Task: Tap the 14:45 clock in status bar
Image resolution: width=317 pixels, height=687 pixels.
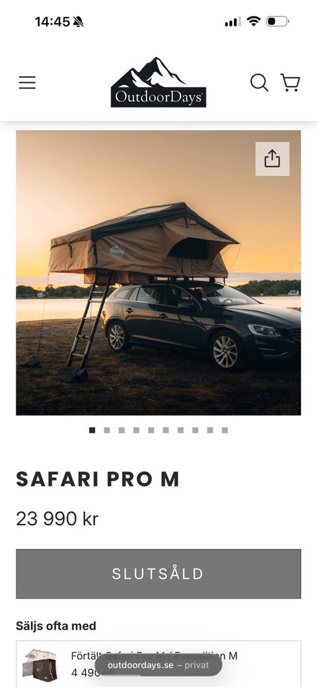Action: click(x=53, y=21)
